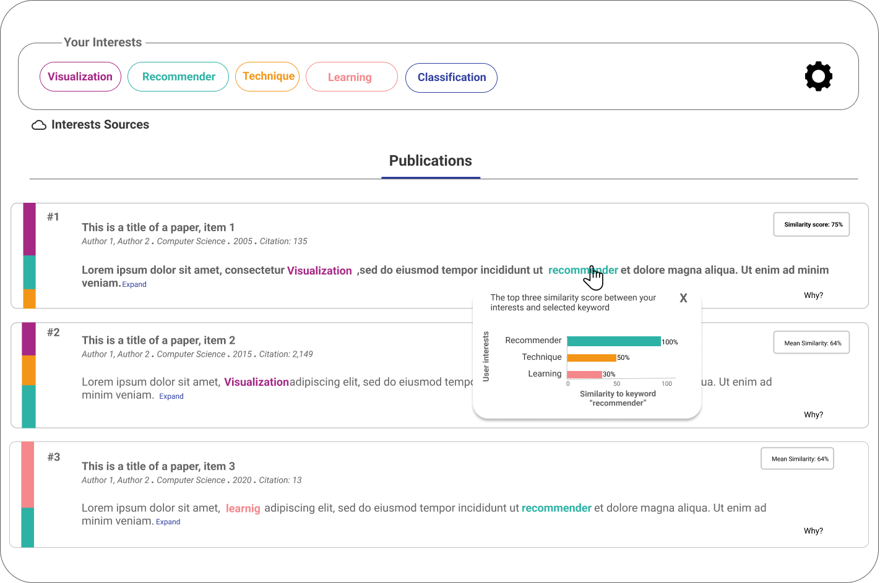
Task: Open settings with the gear icon
Action: pyautogui.click(x=818, y=77)
